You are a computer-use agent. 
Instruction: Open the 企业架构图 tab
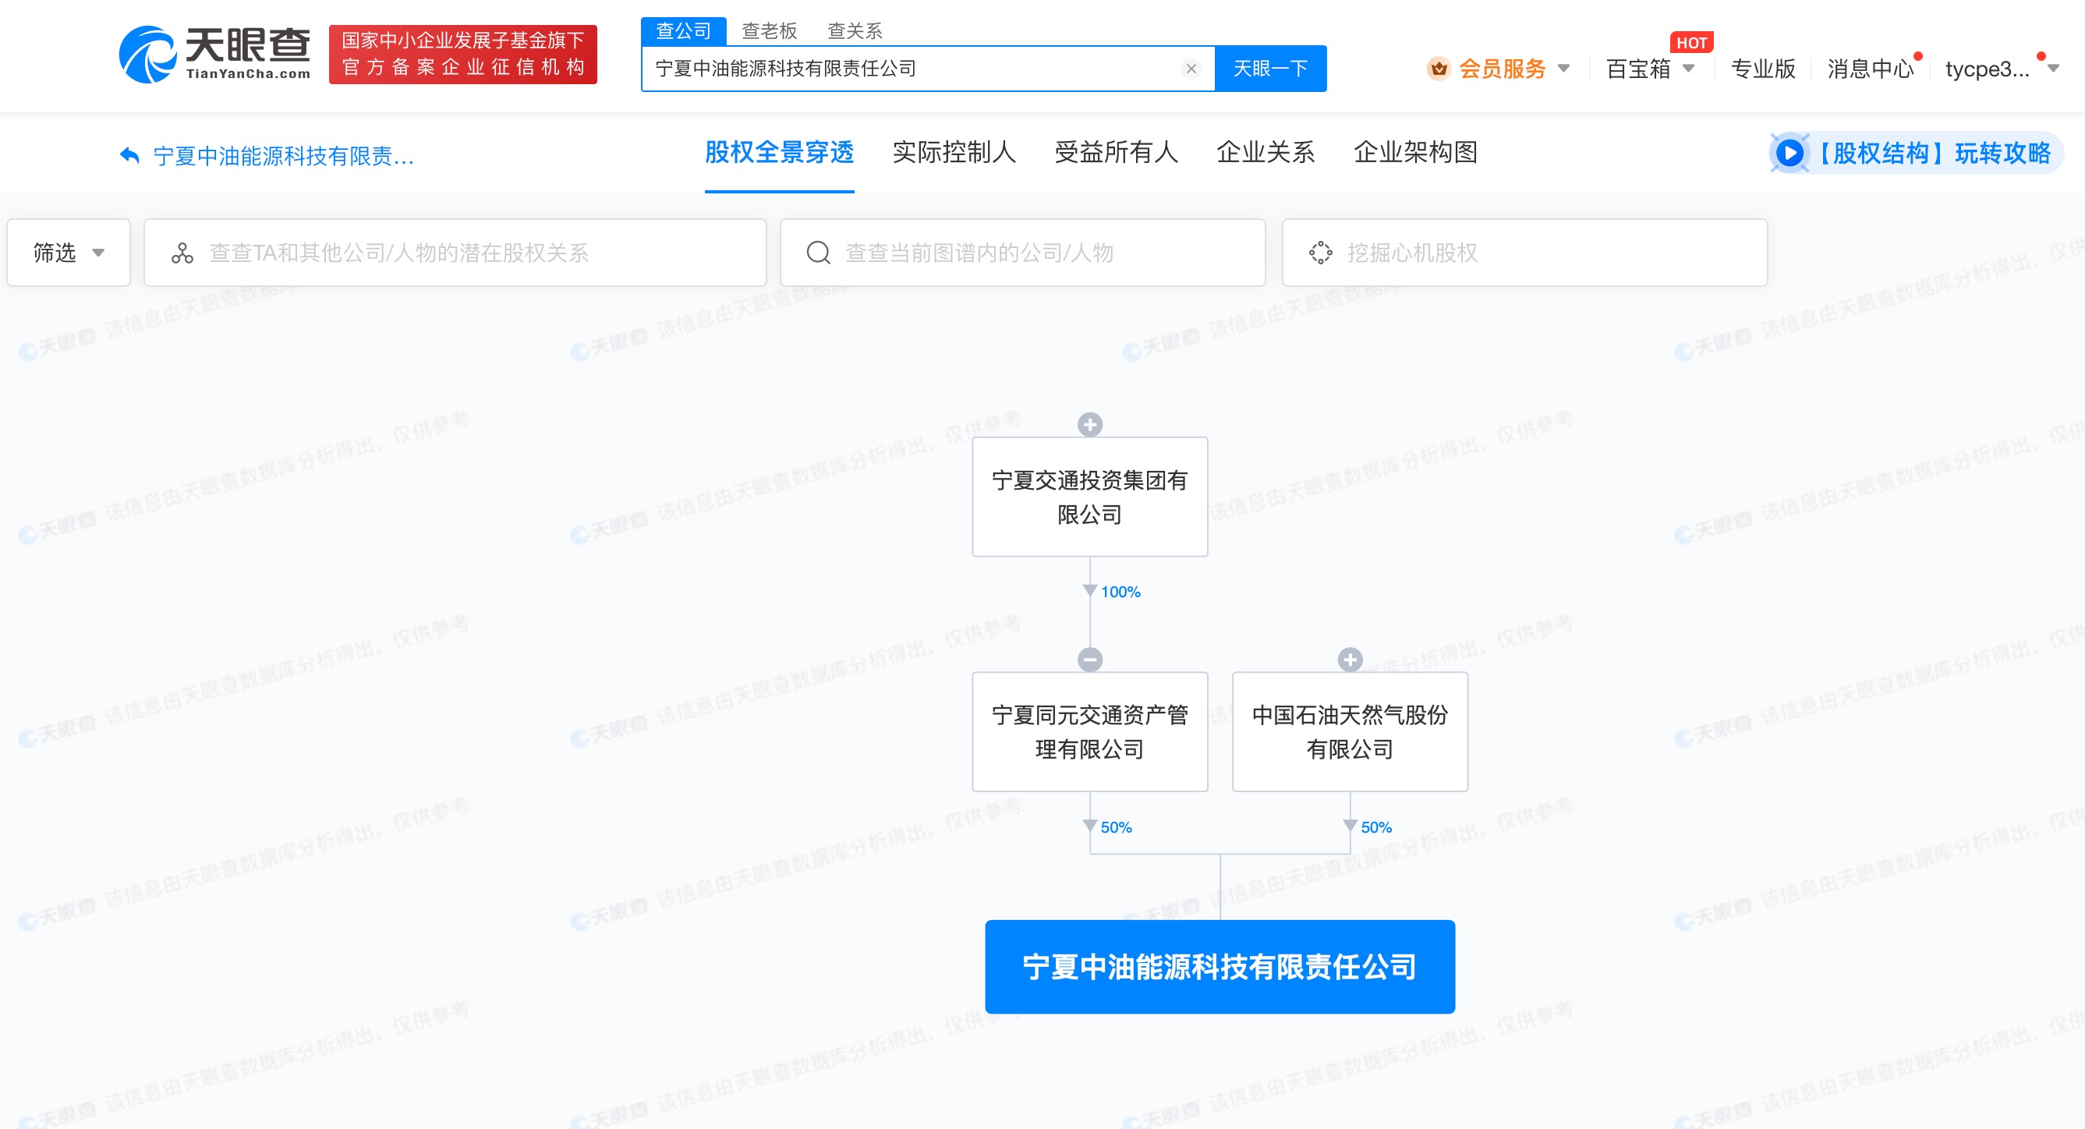coord(1414,152)
